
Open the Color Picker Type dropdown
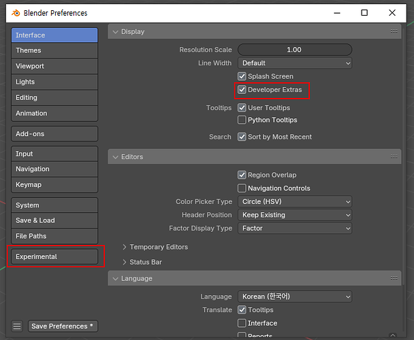[x=295, y=202]
